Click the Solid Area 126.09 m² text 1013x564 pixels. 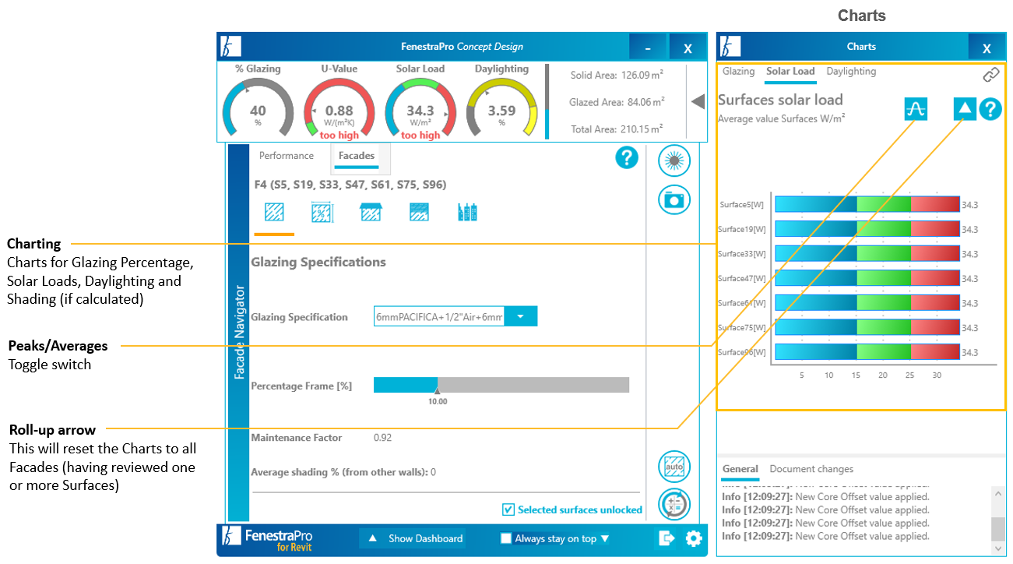pyautogui.click(x=617, y=76)
